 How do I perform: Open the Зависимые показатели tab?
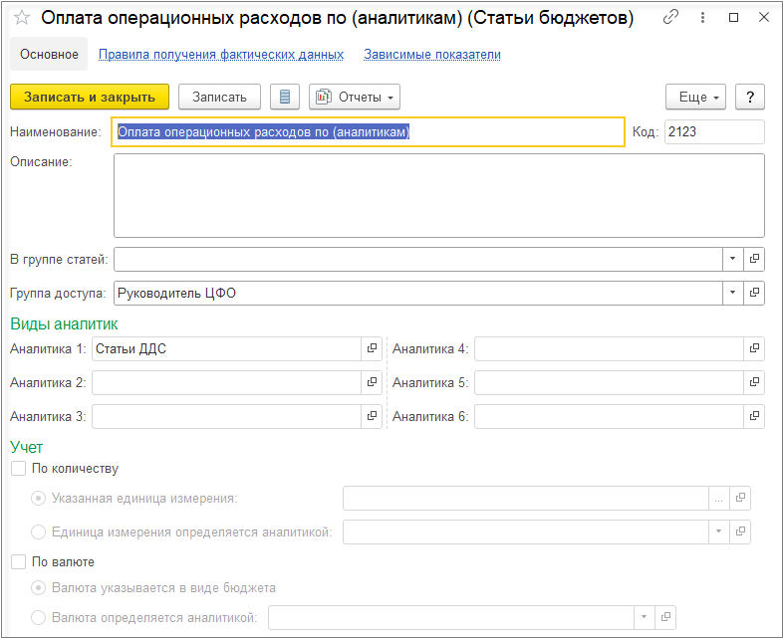[432, 55]
